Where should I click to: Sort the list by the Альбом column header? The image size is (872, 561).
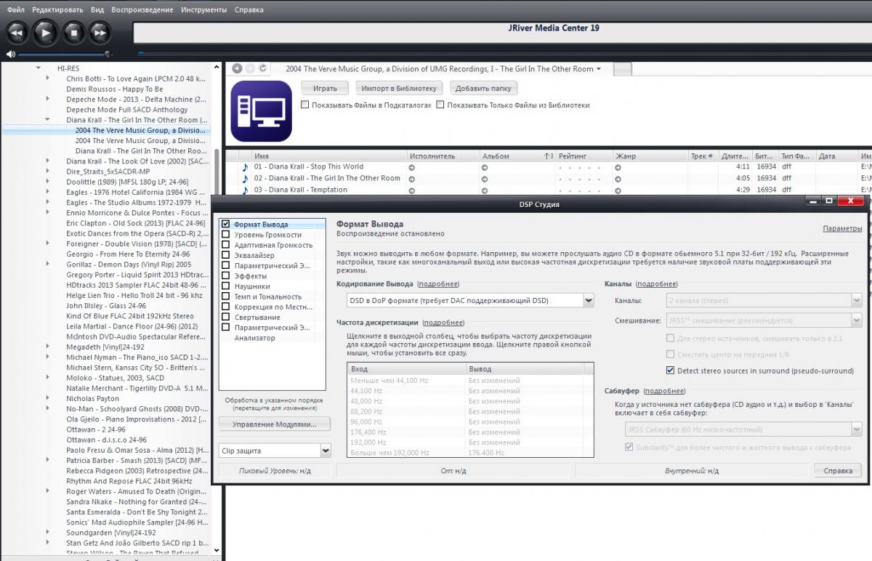tap(517, 156)
